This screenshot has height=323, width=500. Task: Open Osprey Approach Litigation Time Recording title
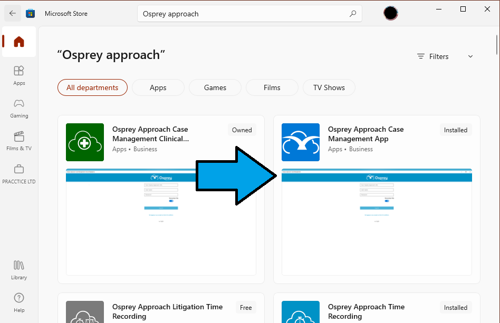pyautogui.click(x=167, y=311)
